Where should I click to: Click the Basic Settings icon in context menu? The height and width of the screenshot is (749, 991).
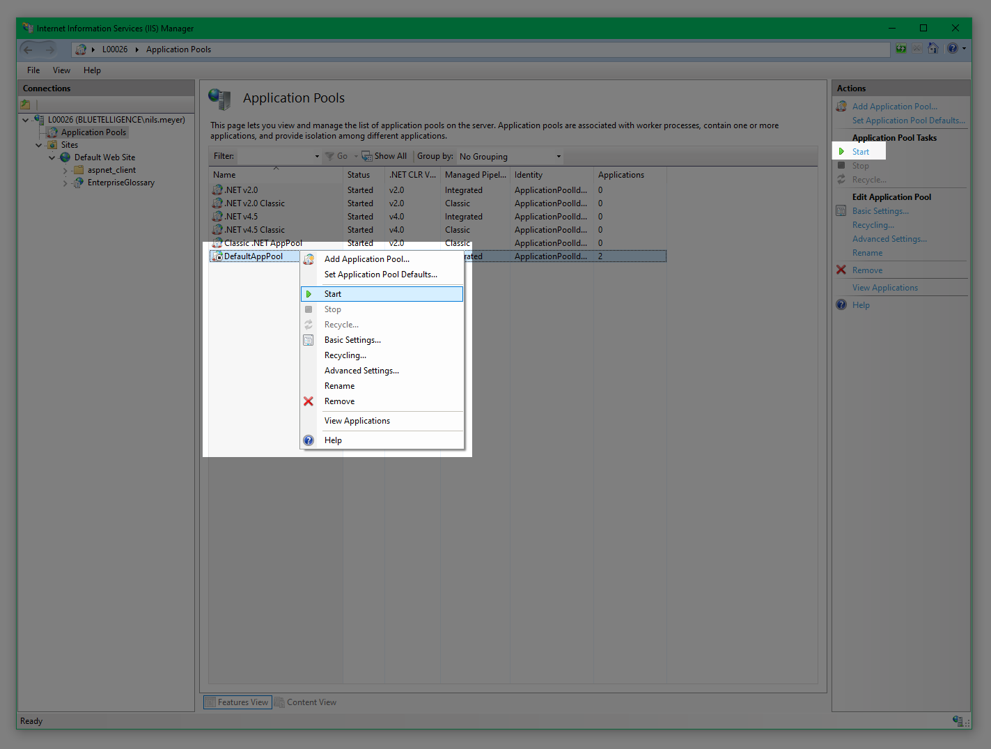309,340
